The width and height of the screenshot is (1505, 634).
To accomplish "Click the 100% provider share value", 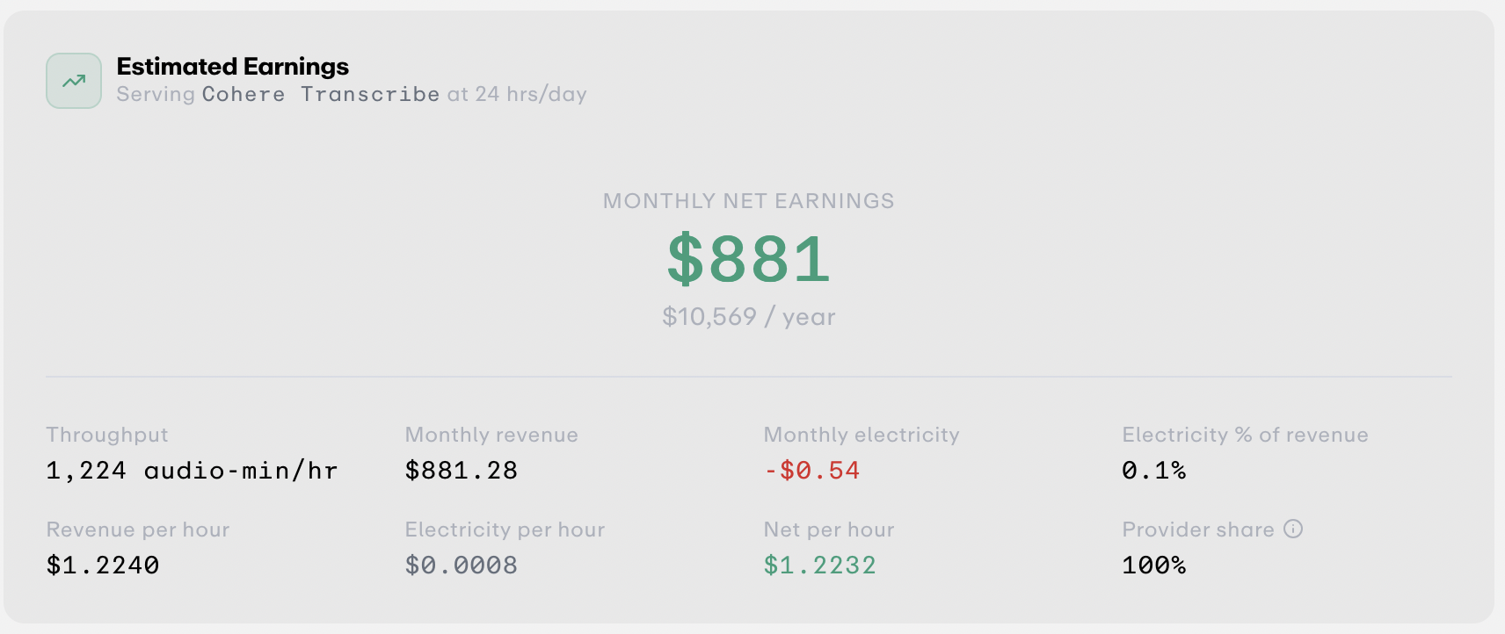I will click(1154, 565).
